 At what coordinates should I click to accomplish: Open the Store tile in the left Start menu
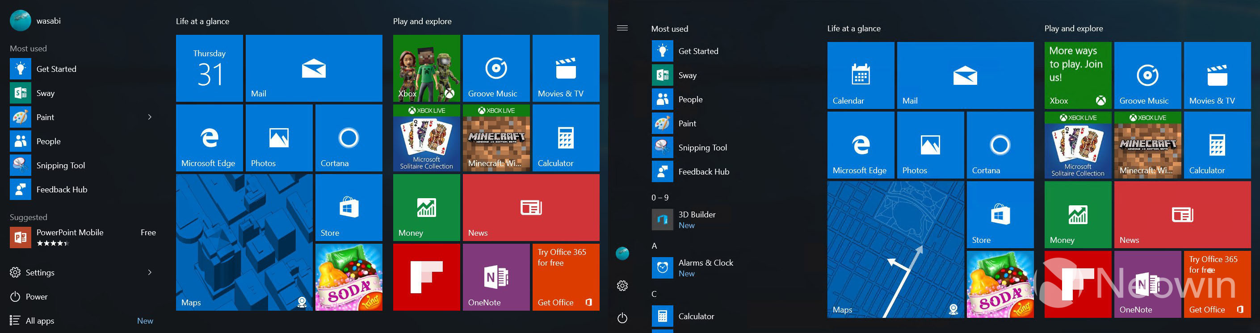(349, 207)
